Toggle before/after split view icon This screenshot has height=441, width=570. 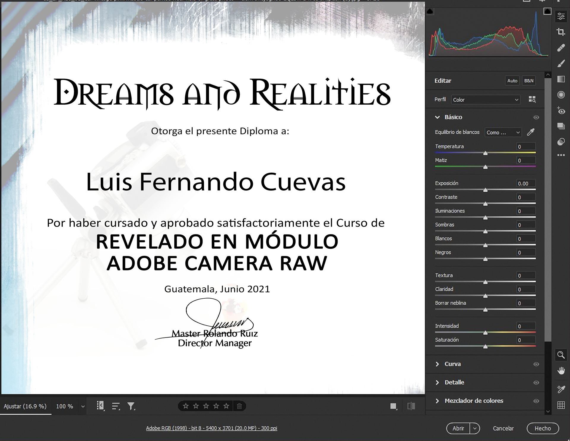pos(411,406)
